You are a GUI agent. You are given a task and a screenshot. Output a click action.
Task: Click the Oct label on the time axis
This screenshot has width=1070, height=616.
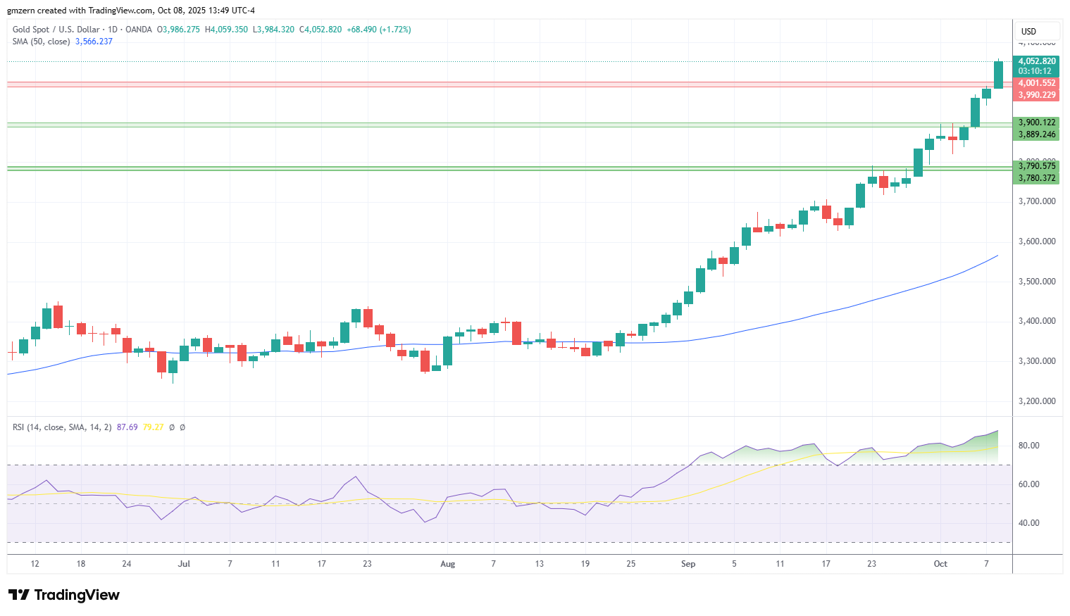[940, 564]
